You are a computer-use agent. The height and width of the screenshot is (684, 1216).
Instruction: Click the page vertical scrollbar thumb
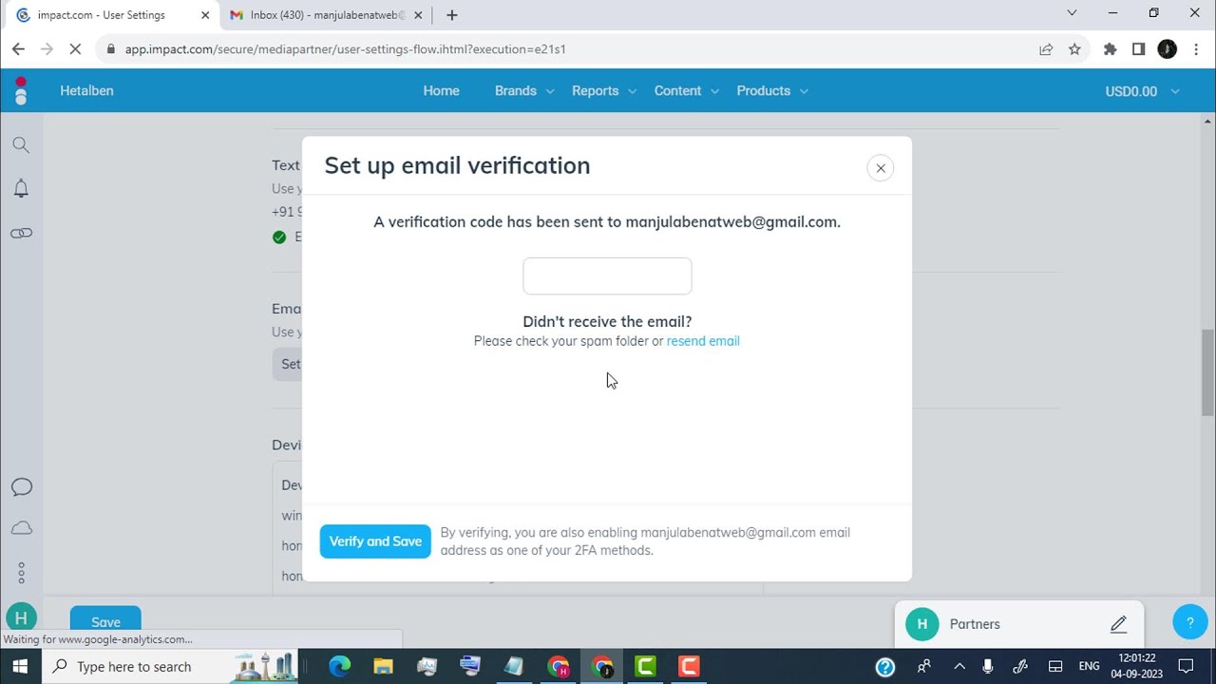pyautogui.click(x=1207, y=372)
